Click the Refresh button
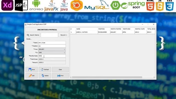Image resolution: width=176 pixels, height=99 pixels. point(45,70)
